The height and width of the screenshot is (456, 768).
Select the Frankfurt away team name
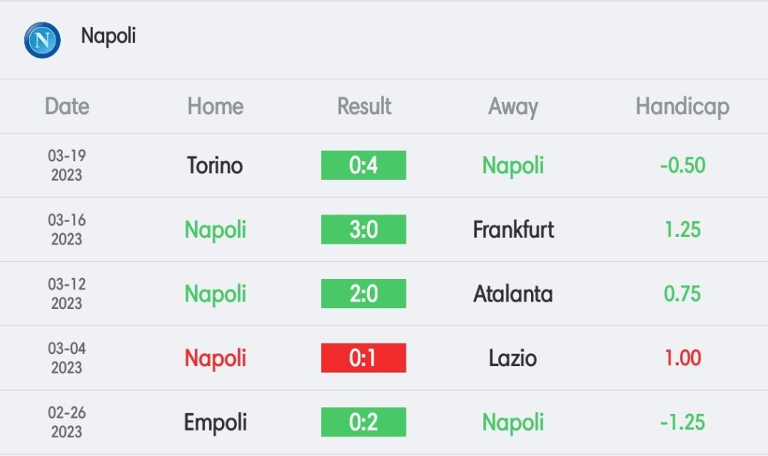(513, 229)
